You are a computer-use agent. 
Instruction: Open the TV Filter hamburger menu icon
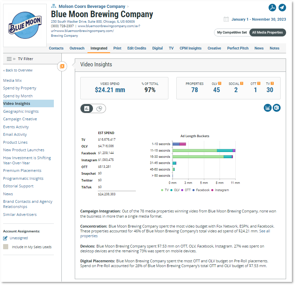[9, 59]
